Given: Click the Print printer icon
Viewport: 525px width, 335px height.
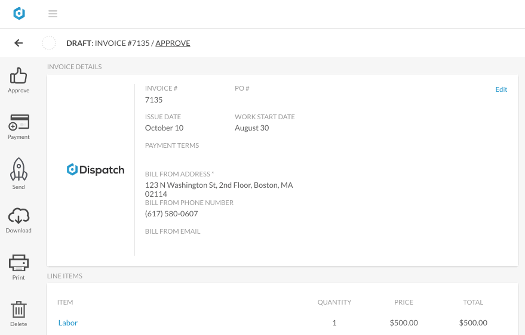Looking at the screenshot, I should click(x=19, y=263).
